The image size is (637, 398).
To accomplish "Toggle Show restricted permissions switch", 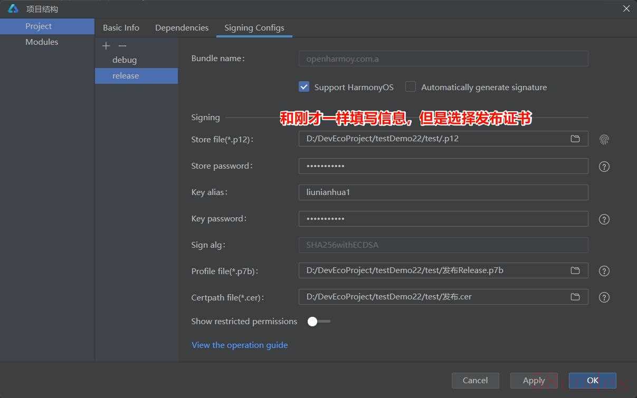I will [x=319, y=322].
